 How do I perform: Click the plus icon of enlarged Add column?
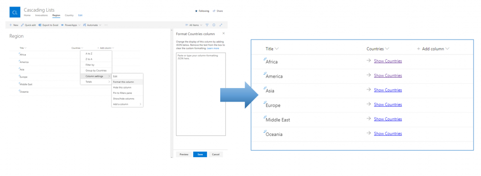pyautogui.click(x=419, y=49)
